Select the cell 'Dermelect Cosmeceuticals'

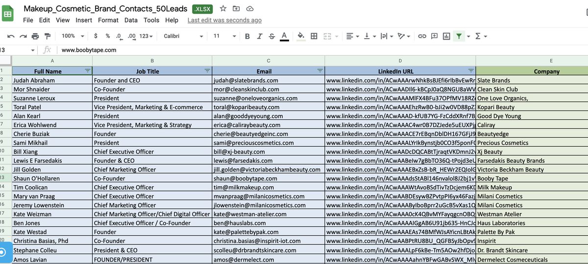click(532, 259)
